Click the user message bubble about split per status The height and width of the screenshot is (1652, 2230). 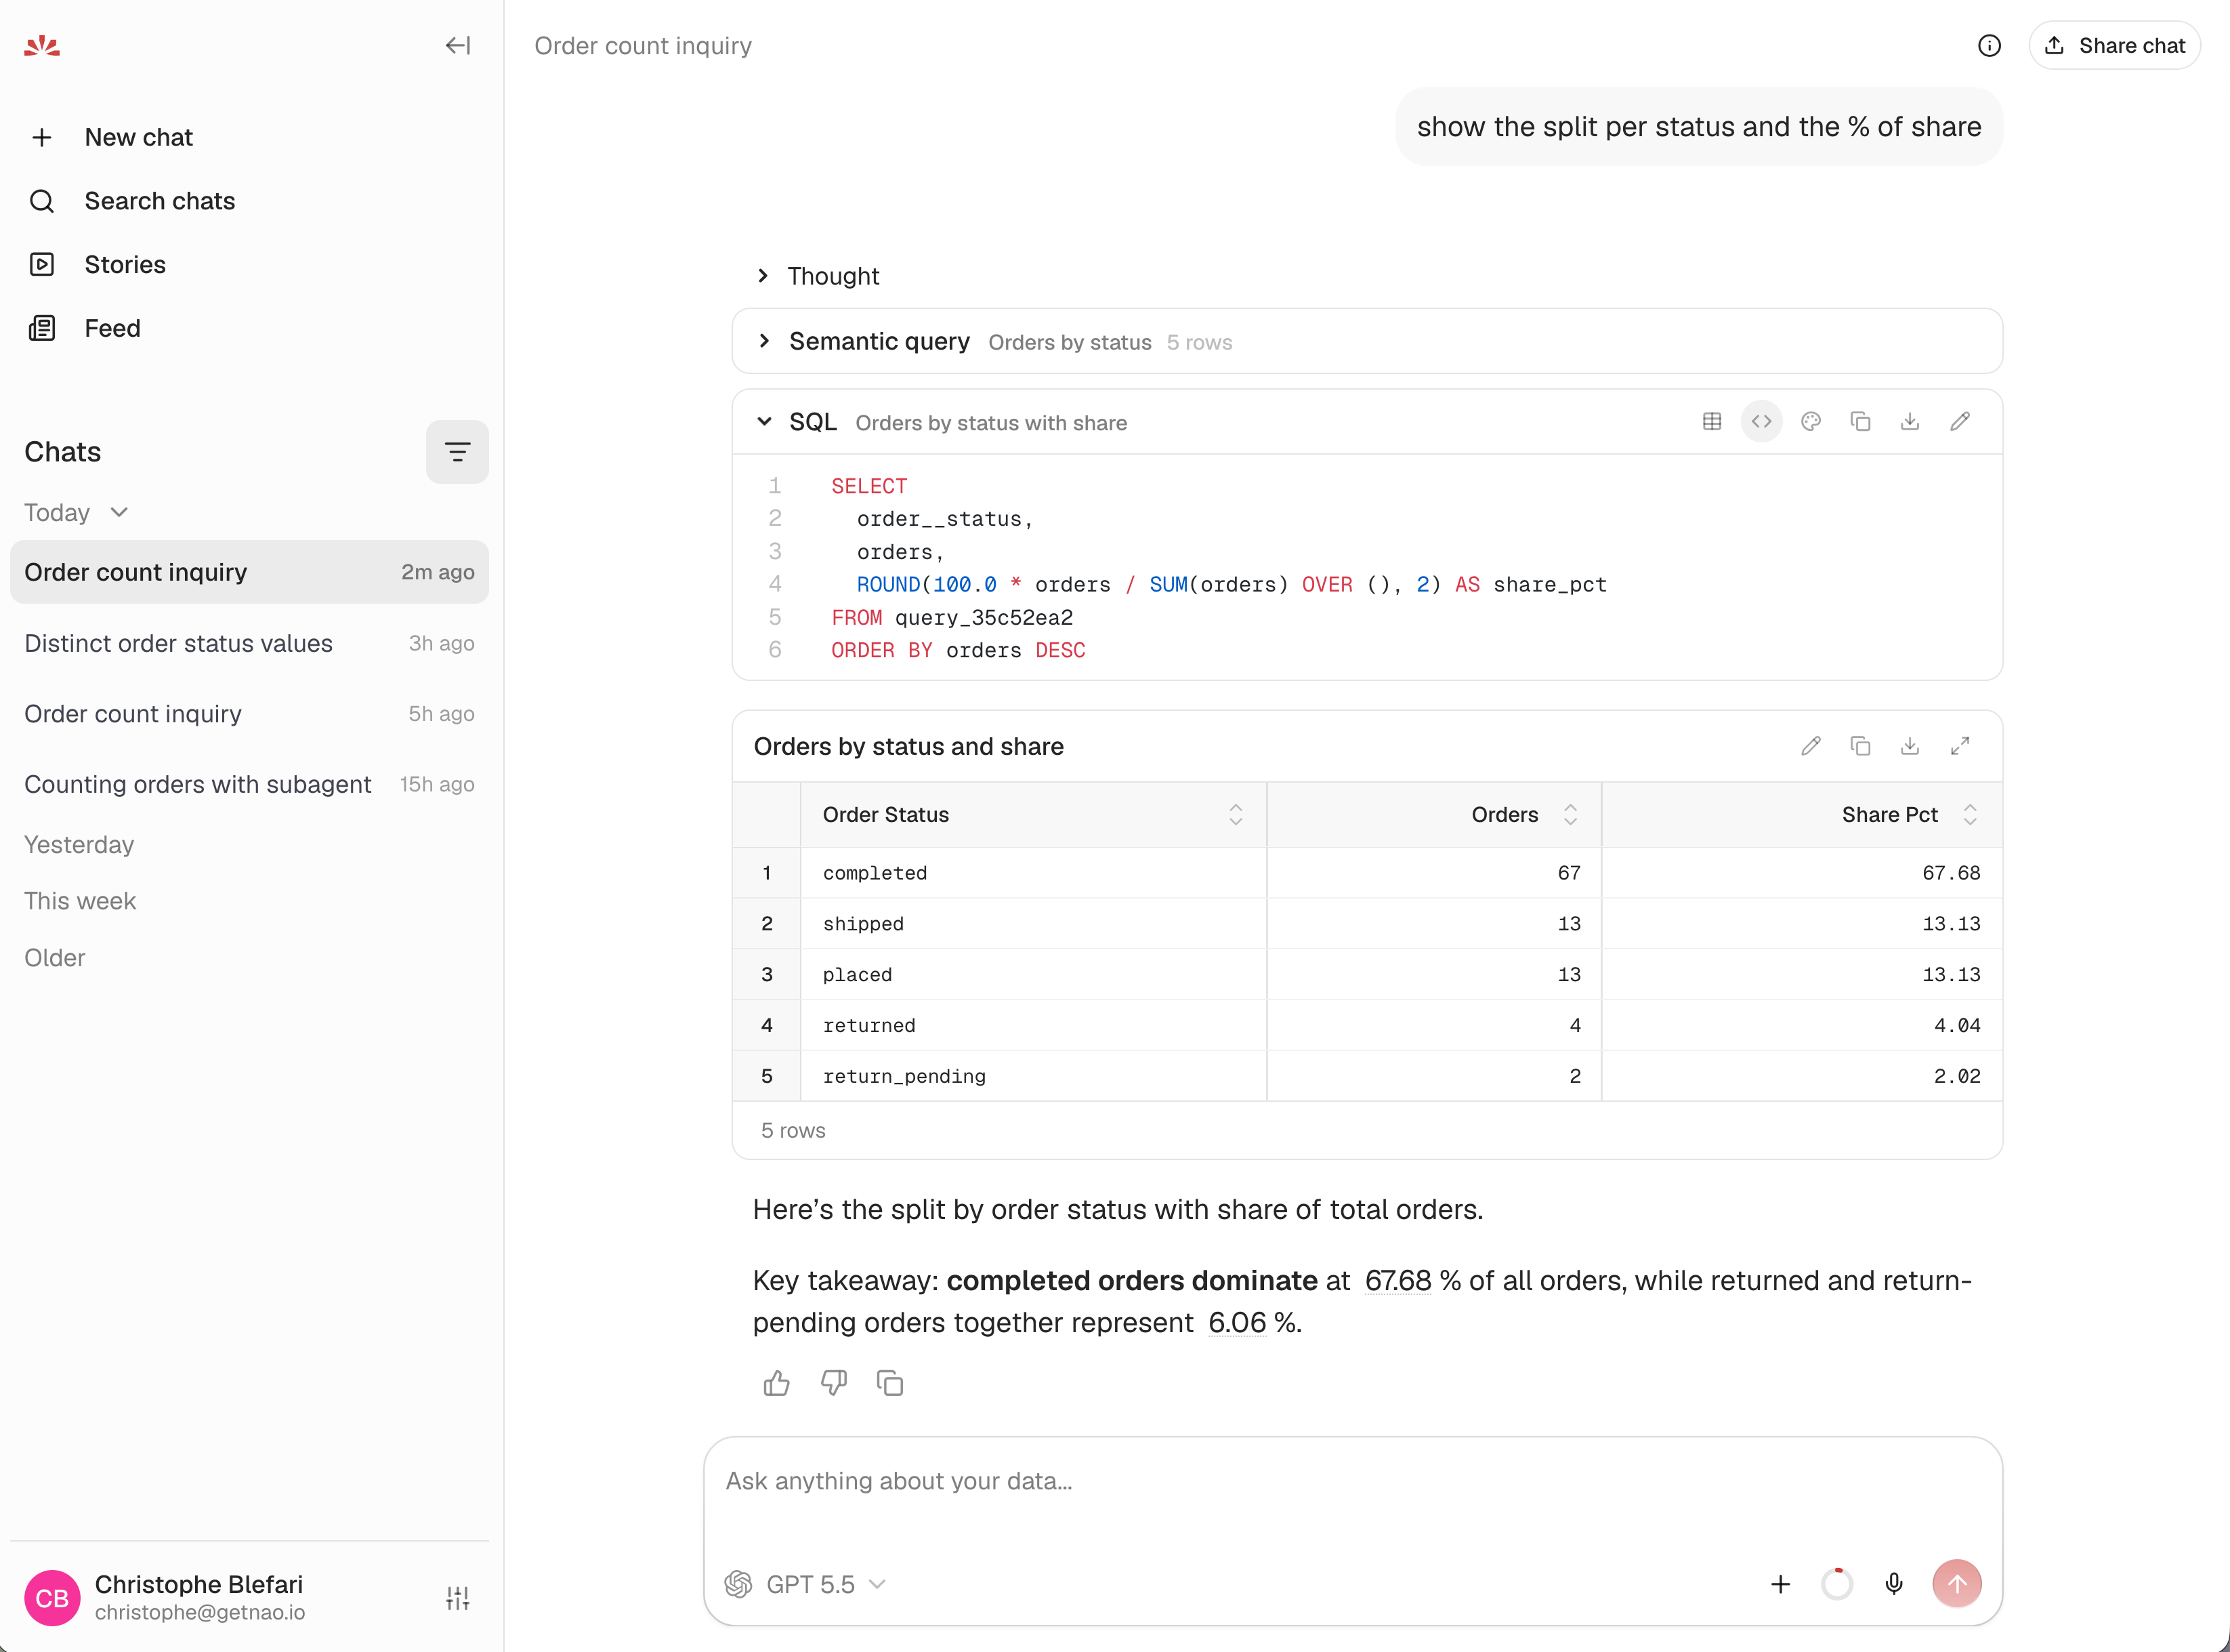click(1699, 127)
